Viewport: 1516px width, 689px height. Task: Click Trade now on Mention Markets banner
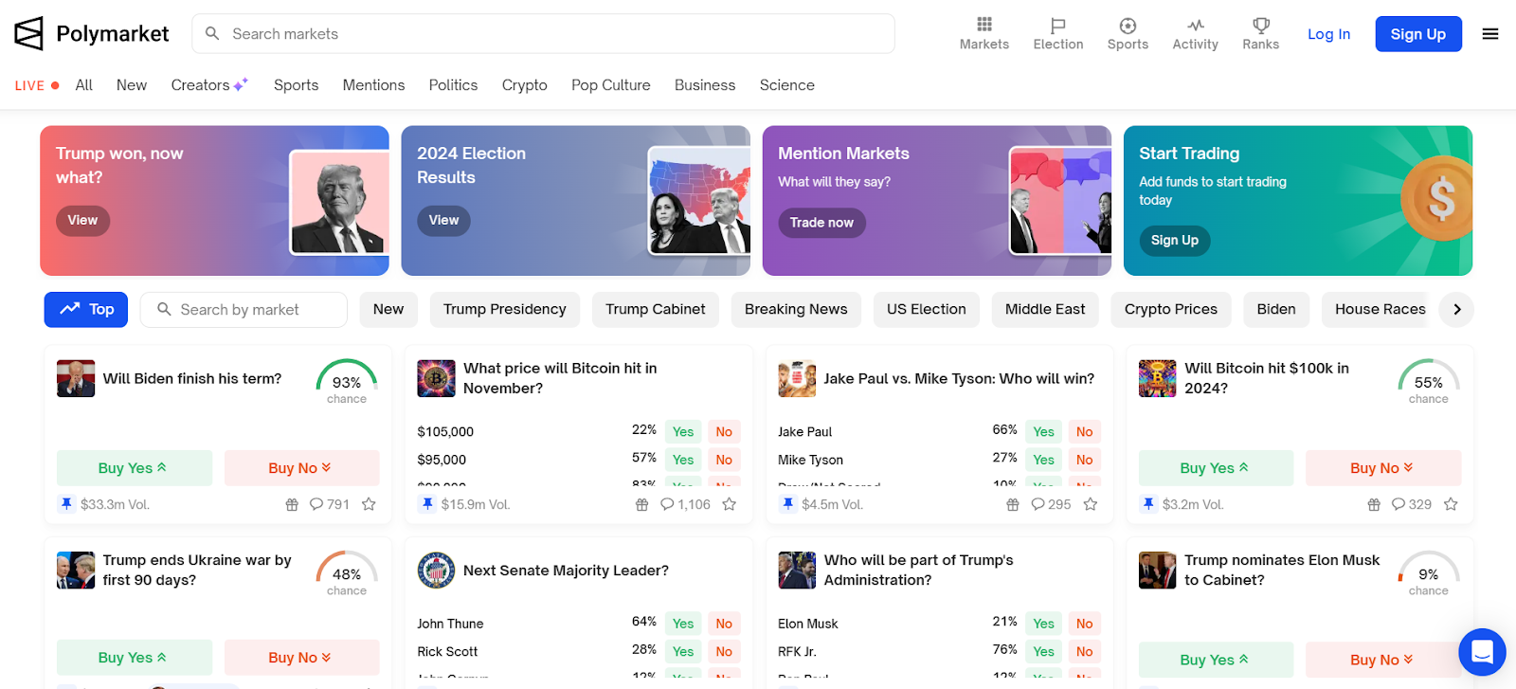tap(821, 223)
